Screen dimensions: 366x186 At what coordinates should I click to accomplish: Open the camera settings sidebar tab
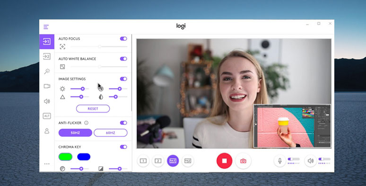click(47, 86)
